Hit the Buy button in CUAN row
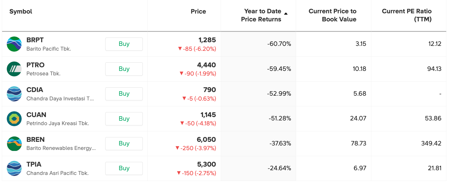Screen dimensions: 455x183 124,119
